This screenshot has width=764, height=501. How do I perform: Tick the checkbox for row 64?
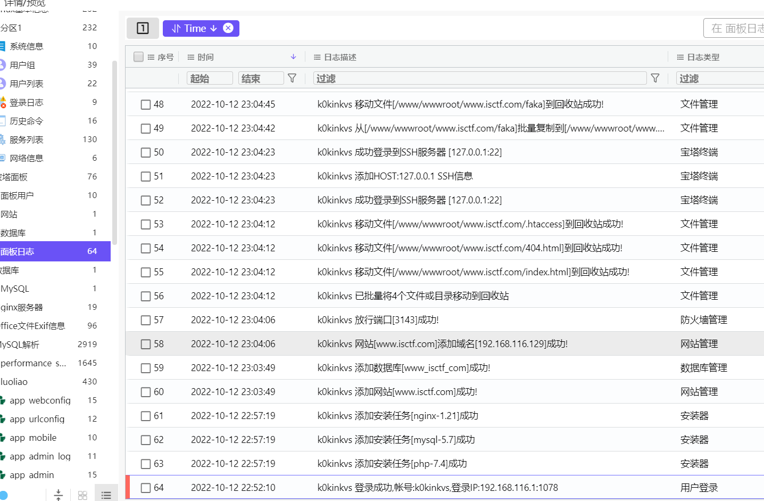click(x=146, y=488)
